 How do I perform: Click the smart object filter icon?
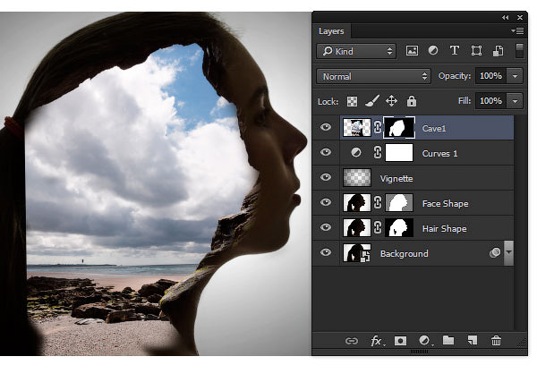tap(498, 51)
